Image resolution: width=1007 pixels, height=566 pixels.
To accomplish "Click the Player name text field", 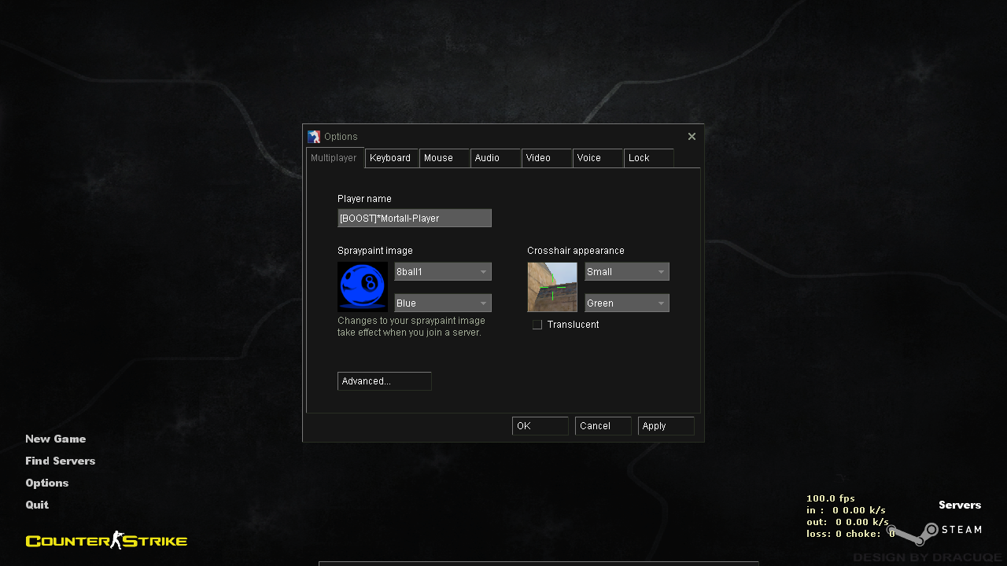I will tap(415, 219).
